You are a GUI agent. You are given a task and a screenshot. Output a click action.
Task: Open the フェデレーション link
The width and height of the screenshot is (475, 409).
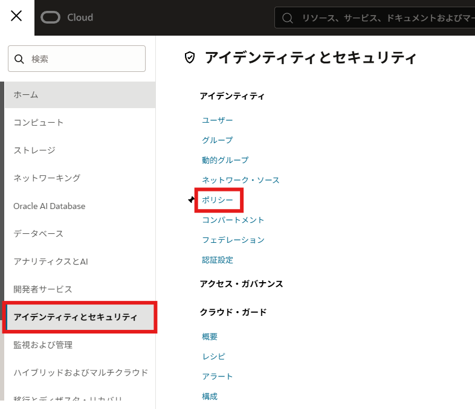tap(233, 240)
